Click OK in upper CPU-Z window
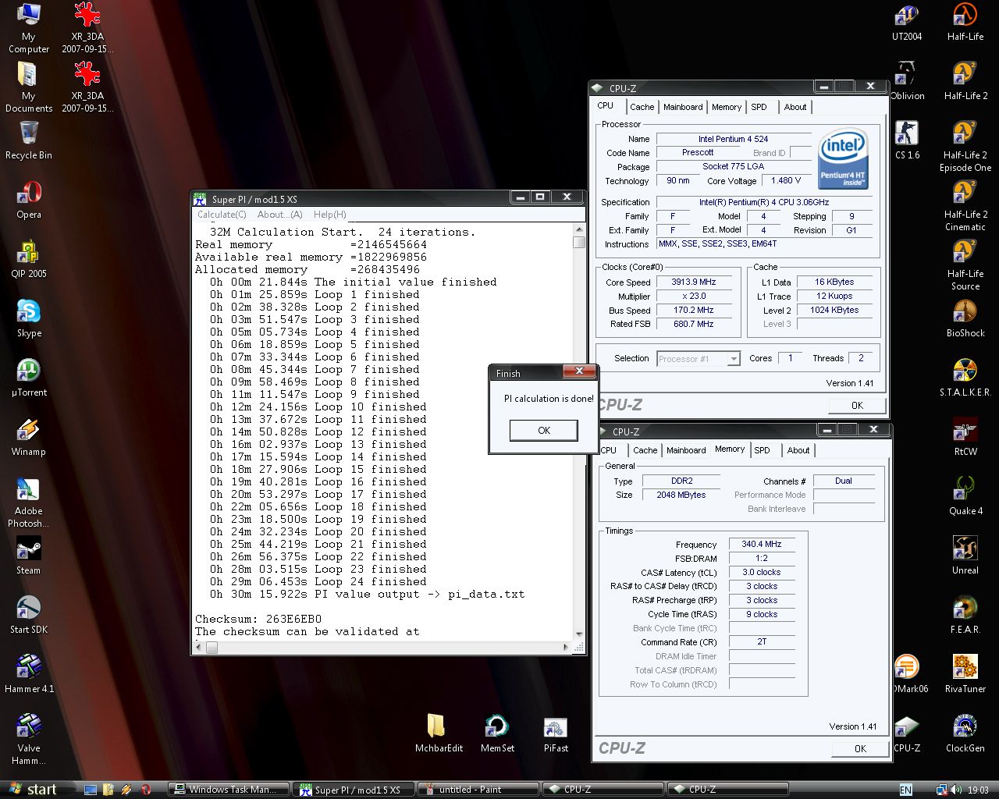 pos(858,405)
